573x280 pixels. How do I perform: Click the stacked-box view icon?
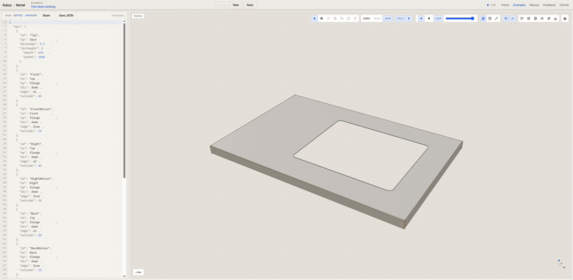pos(483,18)
